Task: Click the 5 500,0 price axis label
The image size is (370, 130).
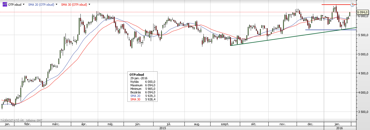Action: [x=363, y=35]
